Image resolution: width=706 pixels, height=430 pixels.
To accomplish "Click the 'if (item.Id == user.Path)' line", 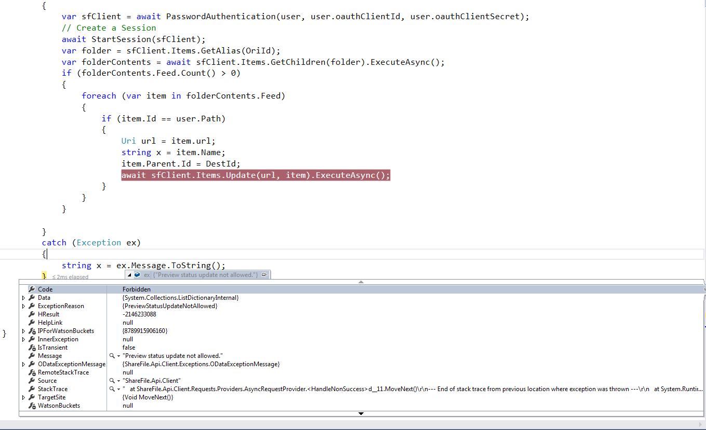I will 164,119.
